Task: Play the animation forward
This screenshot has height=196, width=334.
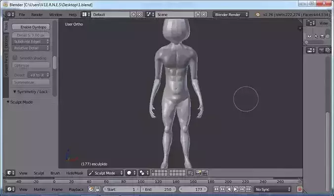Action: click(x=236, y=189)
